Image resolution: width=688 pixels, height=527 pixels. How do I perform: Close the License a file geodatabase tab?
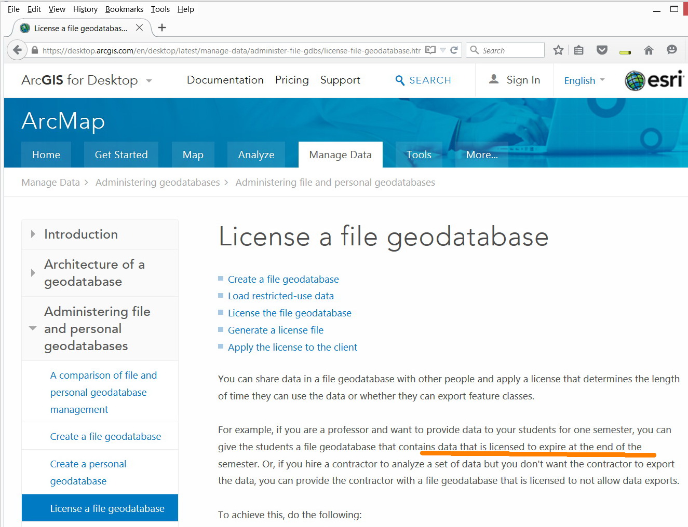139,27
